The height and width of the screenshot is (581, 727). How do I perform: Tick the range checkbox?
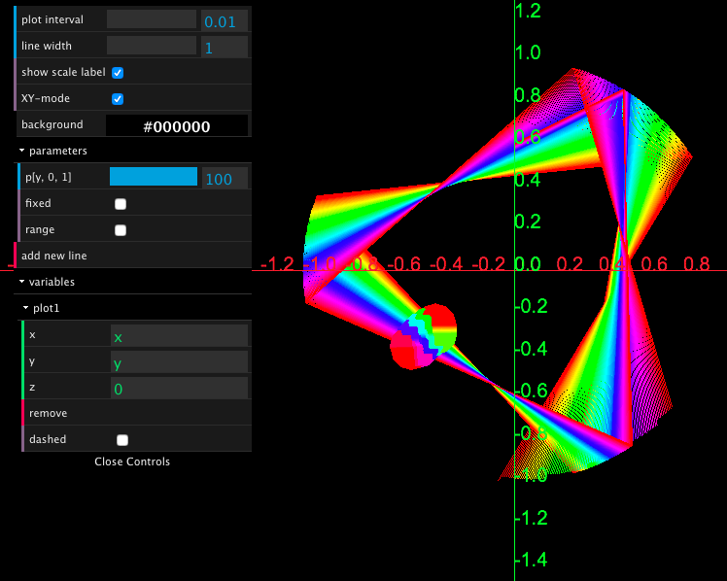(121, 230)
